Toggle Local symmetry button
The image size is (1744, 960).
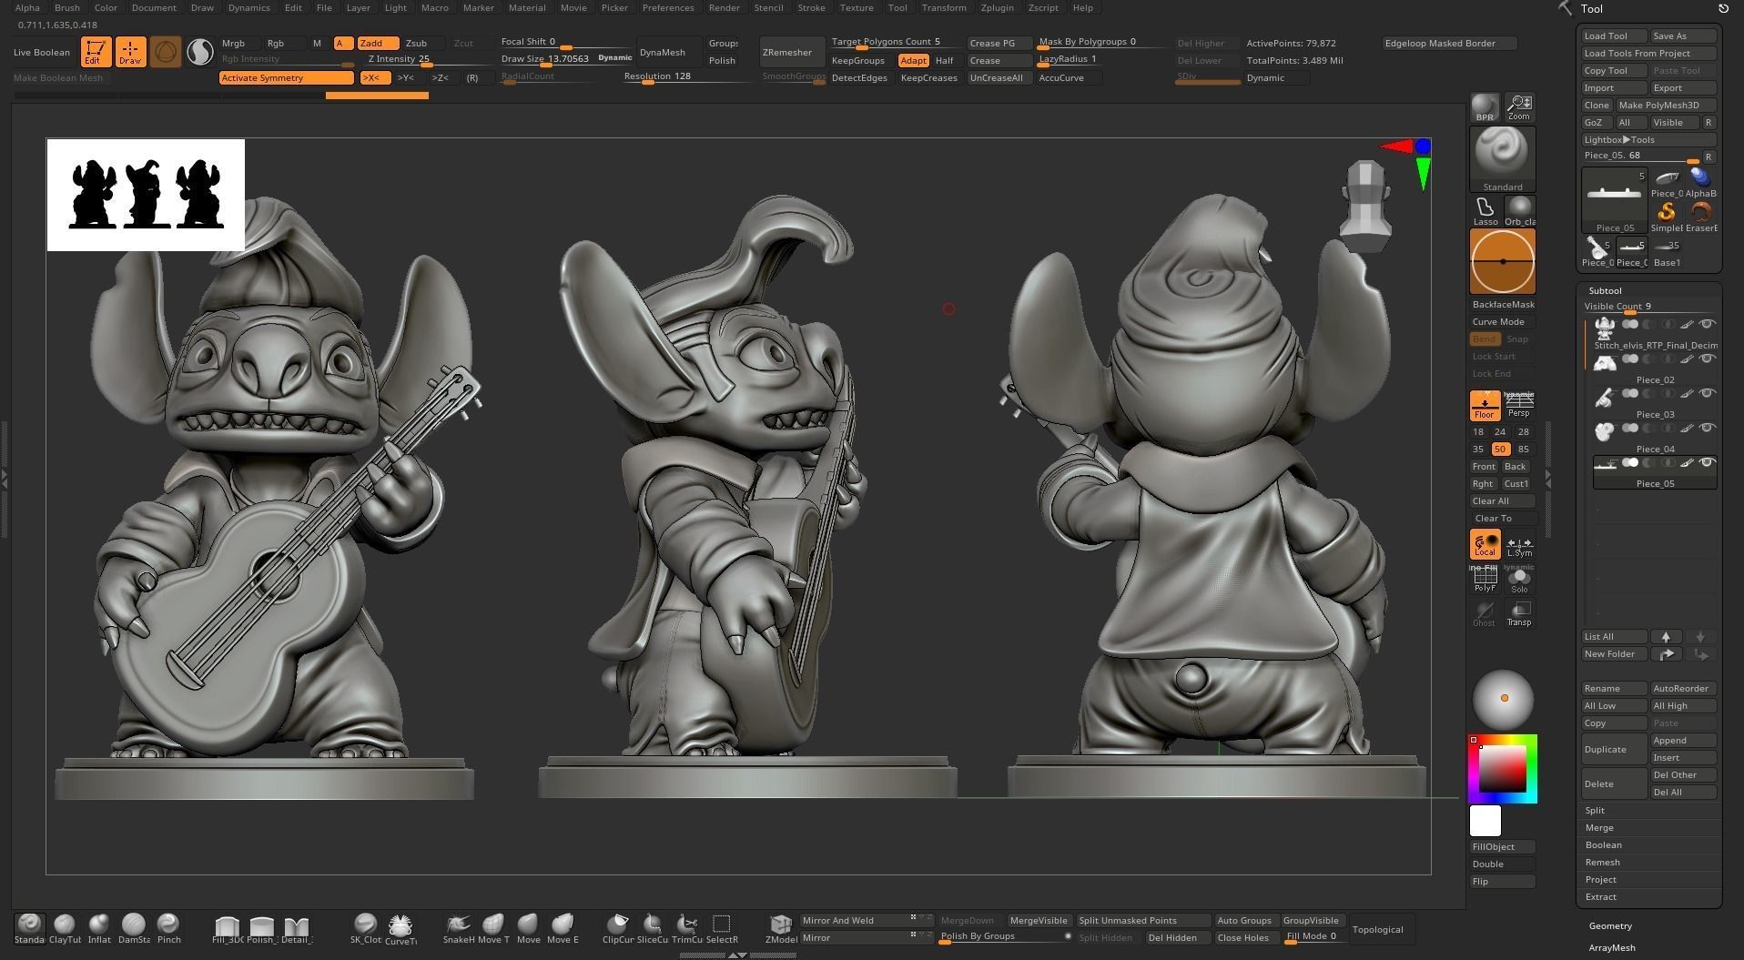click(1485, 544)
